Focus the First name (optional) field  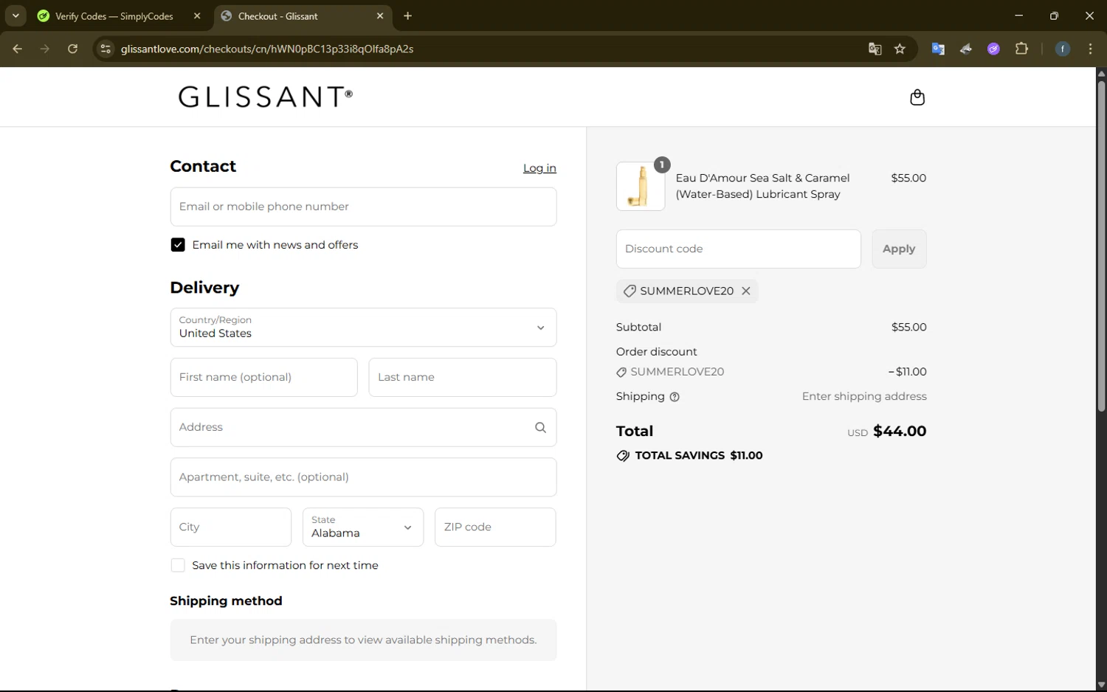tap(263, 377)
